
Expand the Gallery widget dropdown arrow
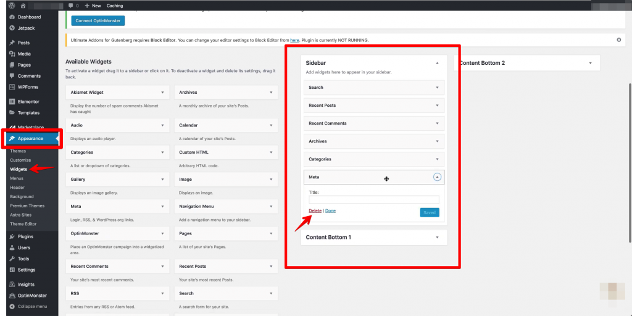pyautogui.click(x=163, y=180)
